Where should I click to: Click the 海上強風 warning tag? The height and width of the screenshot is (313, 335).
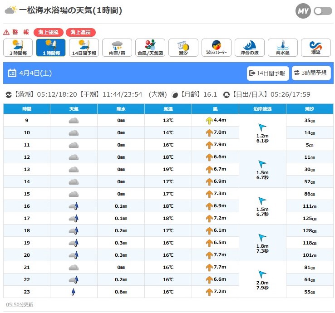click(49, 32)
